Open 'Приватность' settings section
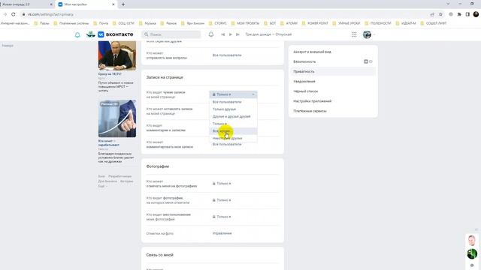The height and width of the screenshot is (270, 481). [x=333, y=72]
